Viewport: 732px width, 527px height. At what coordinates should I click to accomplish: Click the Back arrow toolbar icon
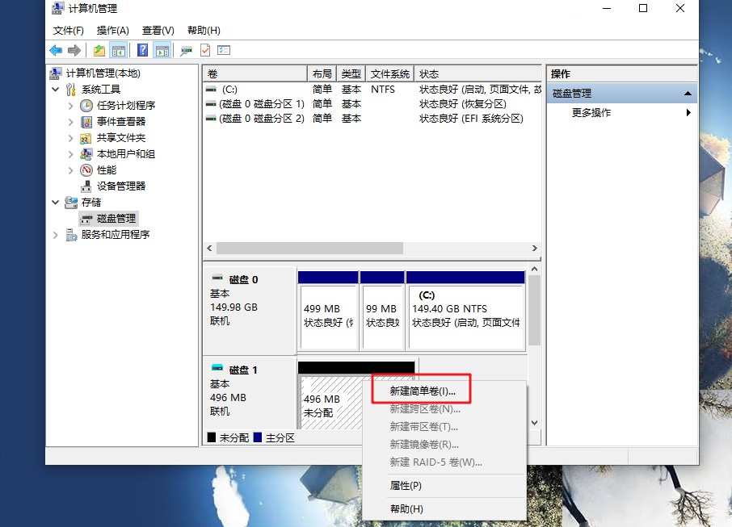point(56,50)
